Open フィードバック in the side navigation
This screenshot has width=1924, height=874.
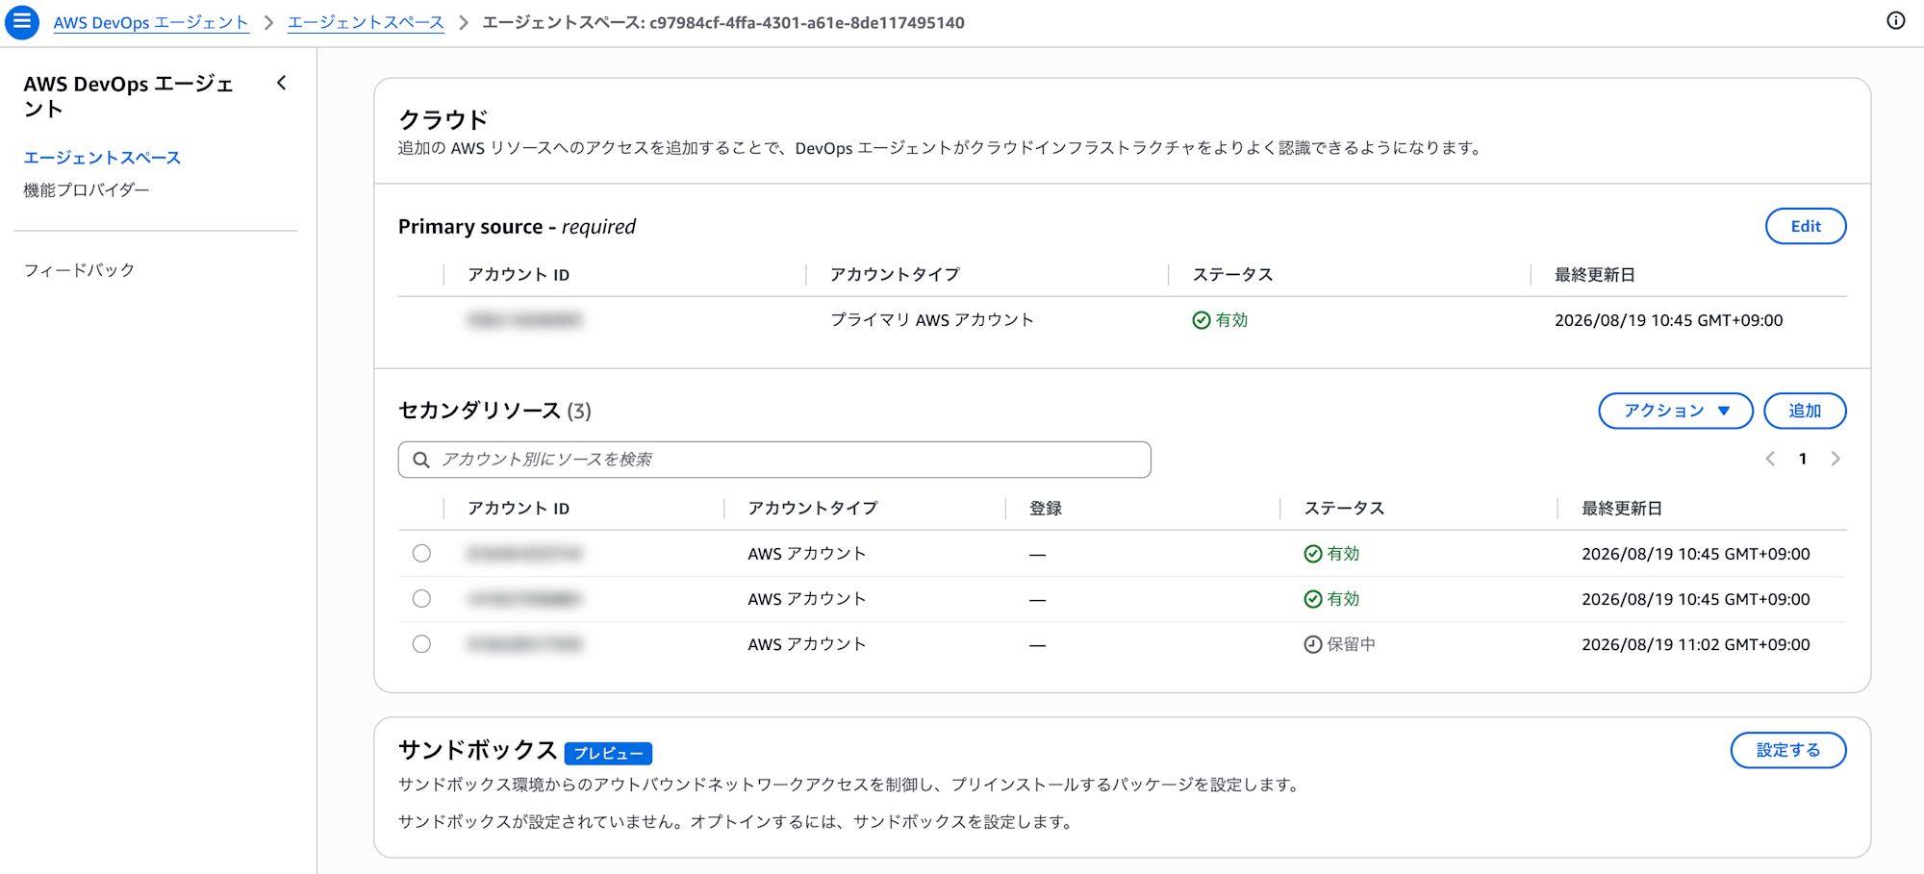click(79, 270)
